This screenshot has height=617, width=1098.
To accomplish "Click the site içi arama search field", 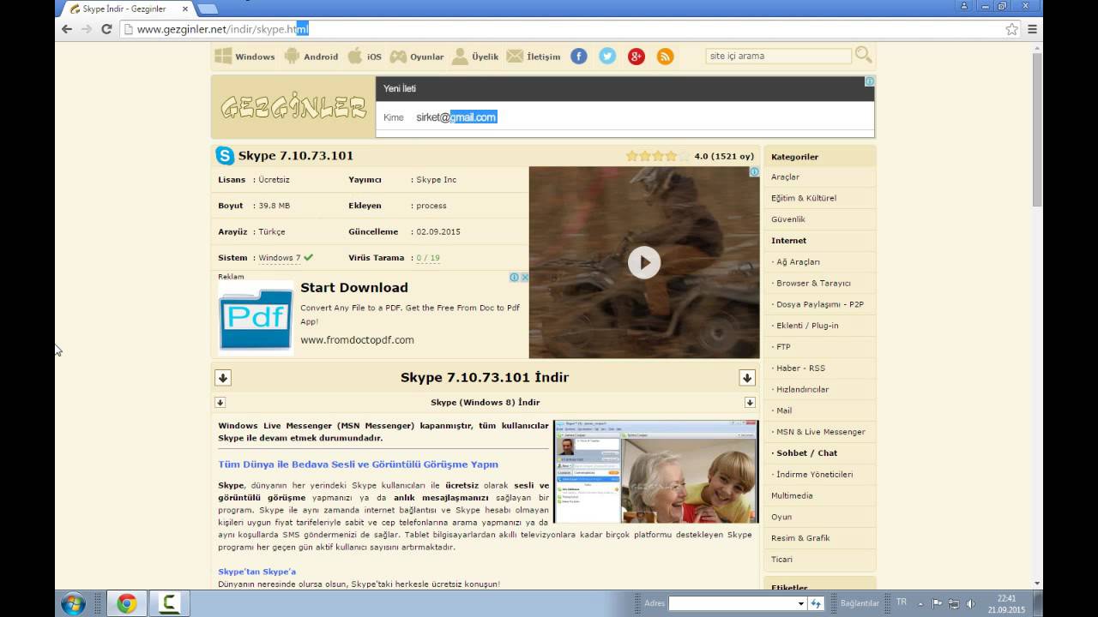I will pyautogui.click(x=779, y=56).
